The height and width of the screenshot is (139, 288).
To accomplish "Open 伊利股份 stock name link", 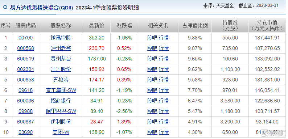I will [x=61, y=122].
